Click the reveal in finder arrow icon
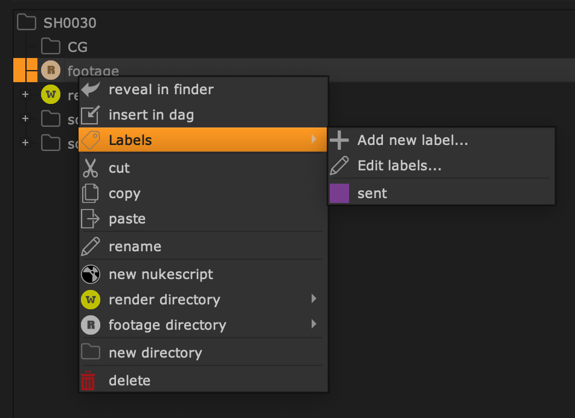 pyautogui.click(x=91, y=89)
